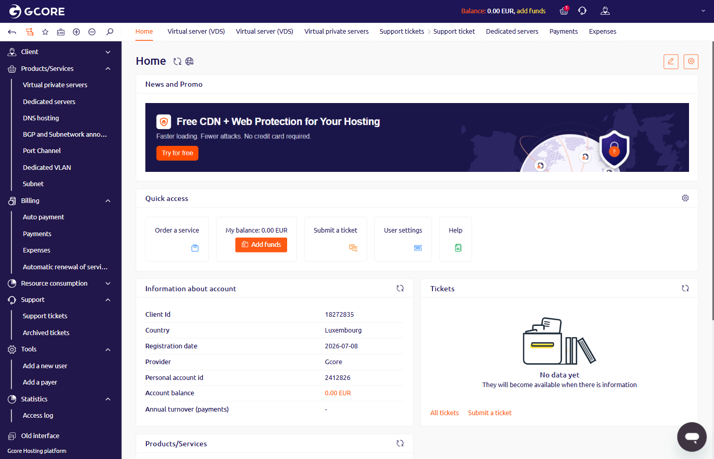Select the orange menu tree icon

[30, 32]
